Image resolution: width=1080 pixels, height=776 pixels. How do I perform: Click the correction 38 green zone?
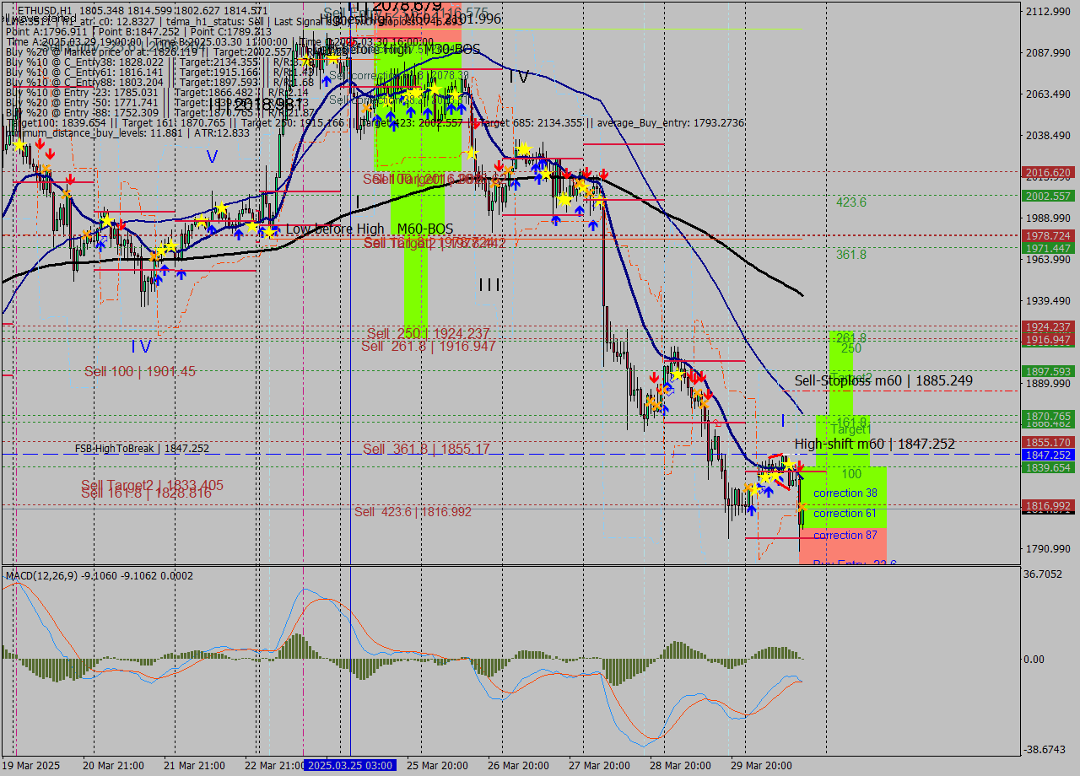pyautogui.click(x=845, y=493)
